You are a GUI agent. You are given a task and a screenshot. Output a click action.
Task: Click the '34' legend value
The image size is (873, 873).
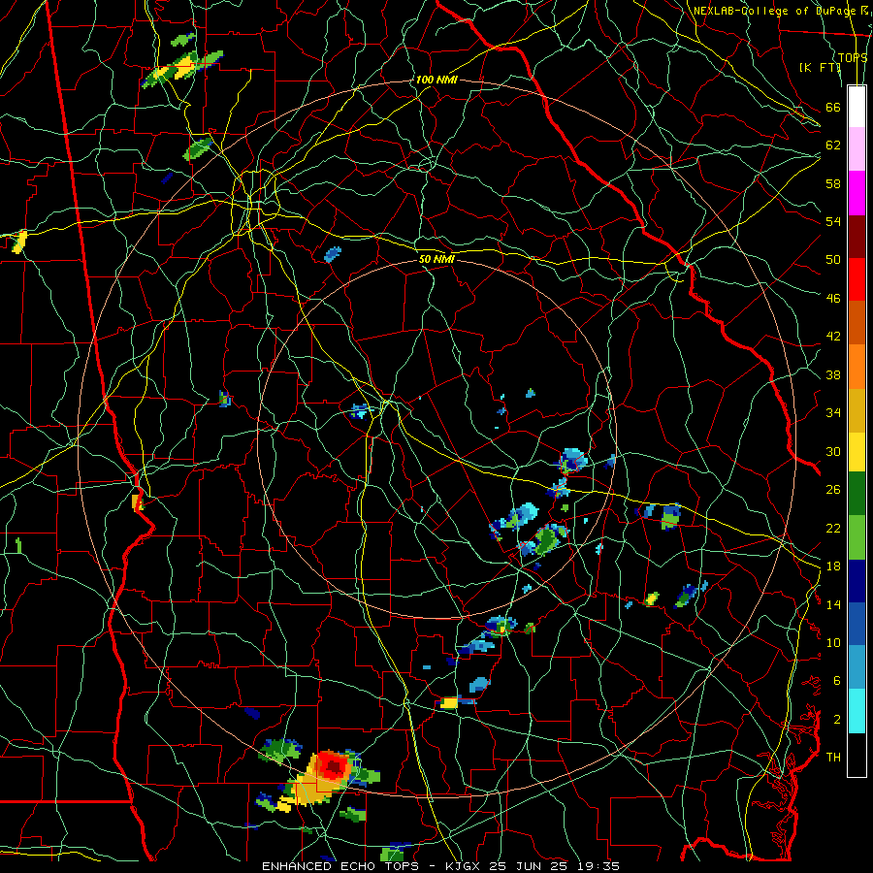pos(833,413)
